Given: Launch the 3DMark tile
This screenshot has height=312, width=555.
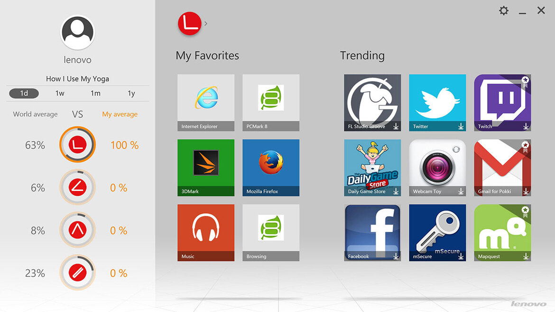Looking at the screenshot, I should (x=206, y=168).
